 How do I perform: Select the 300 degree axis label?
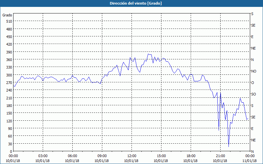coord(9,75)
